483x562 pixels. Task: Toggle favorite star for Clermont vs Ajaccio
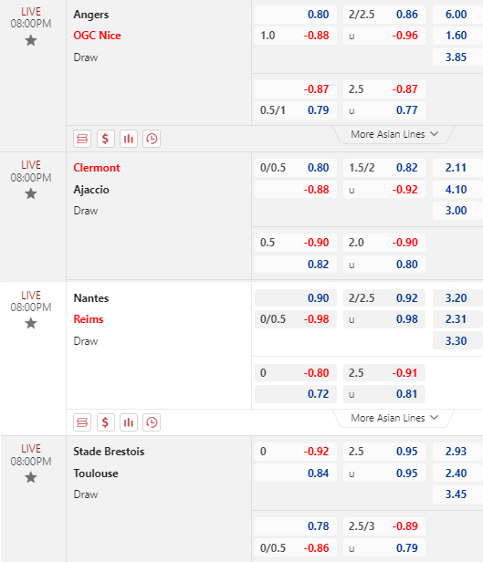click(x=31, y=194)
